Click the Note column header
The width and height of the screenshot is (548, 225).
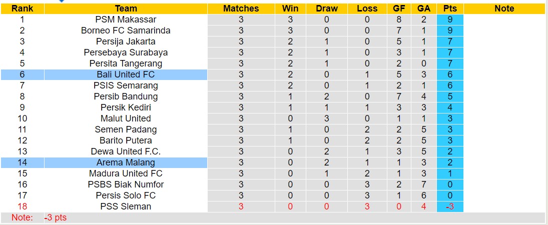pyautogui.click(x=504, y=8)
